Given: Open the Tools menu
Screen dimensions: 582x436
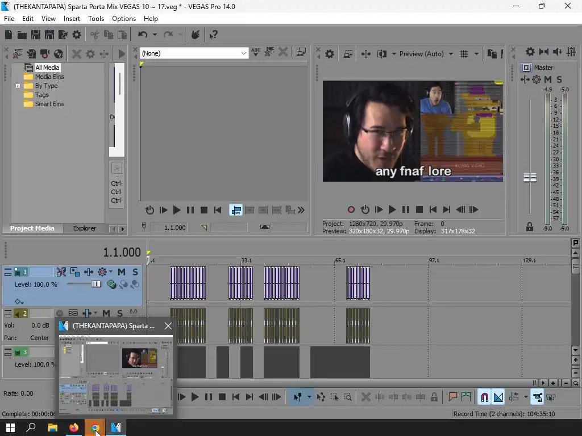Looking at the screenshot, I should [95, 19].
